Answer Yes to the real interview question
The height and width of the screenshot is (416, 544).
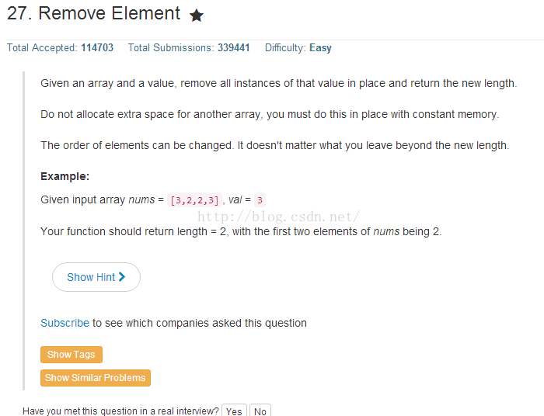tap(234, 411)
